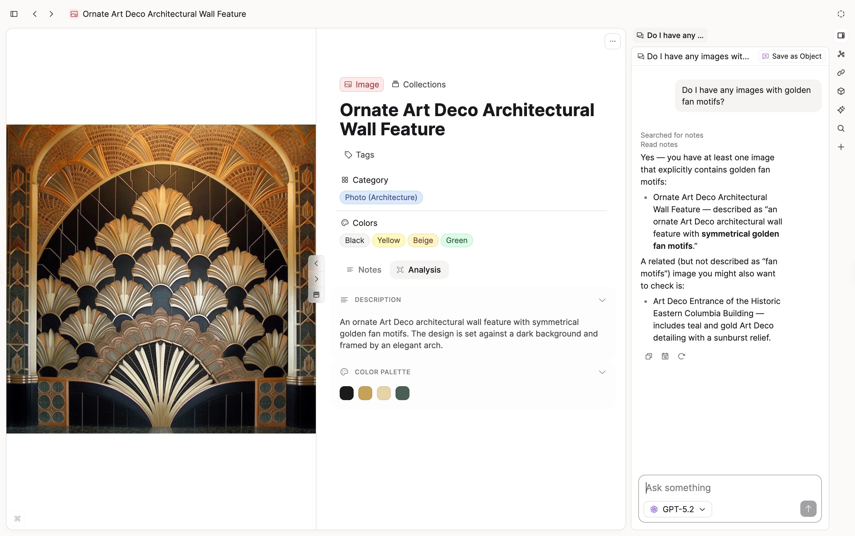Switch to the Notes tab
The image size is (855, 536).
pos(364,269)
